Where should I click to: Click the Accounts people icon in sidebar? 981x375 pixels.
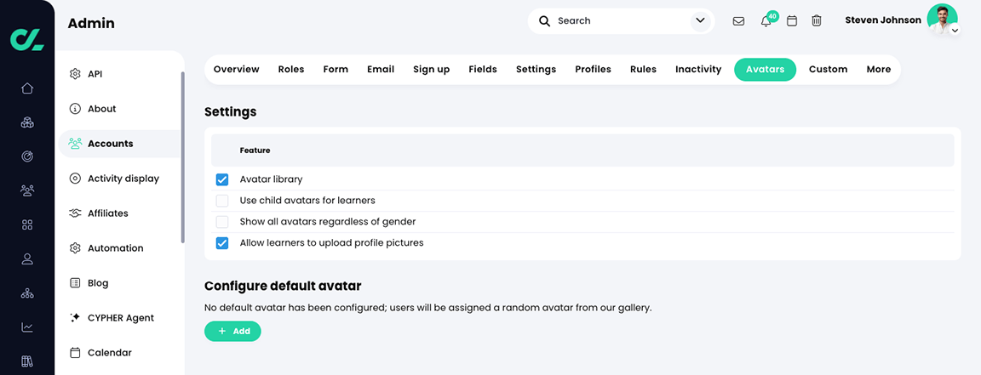pyautogui.click(x=75, y=144)
